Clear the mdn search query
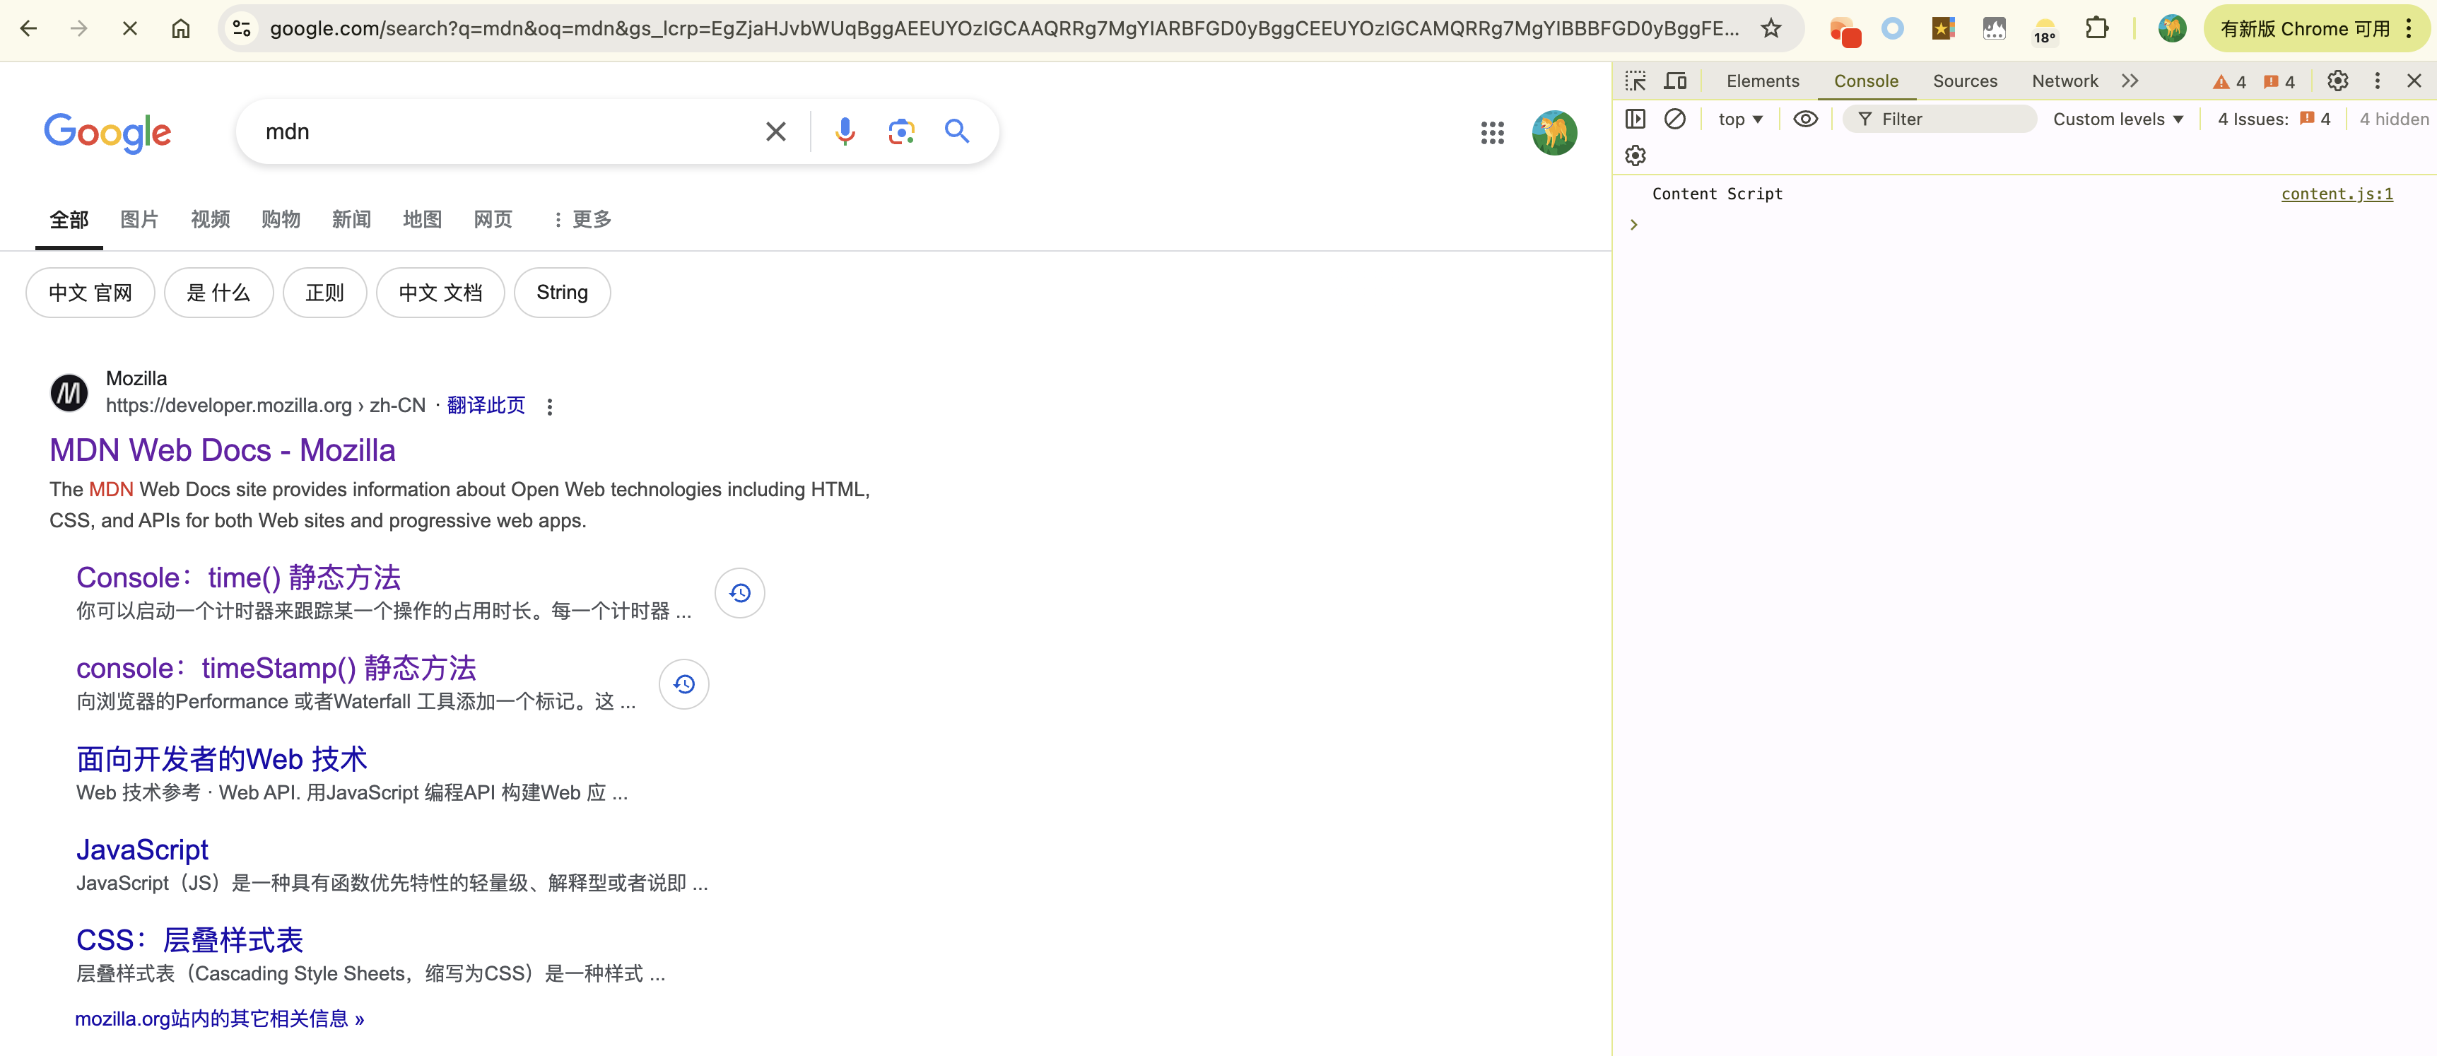This screenshot has height=1056, width=2437. coord(776,131)
